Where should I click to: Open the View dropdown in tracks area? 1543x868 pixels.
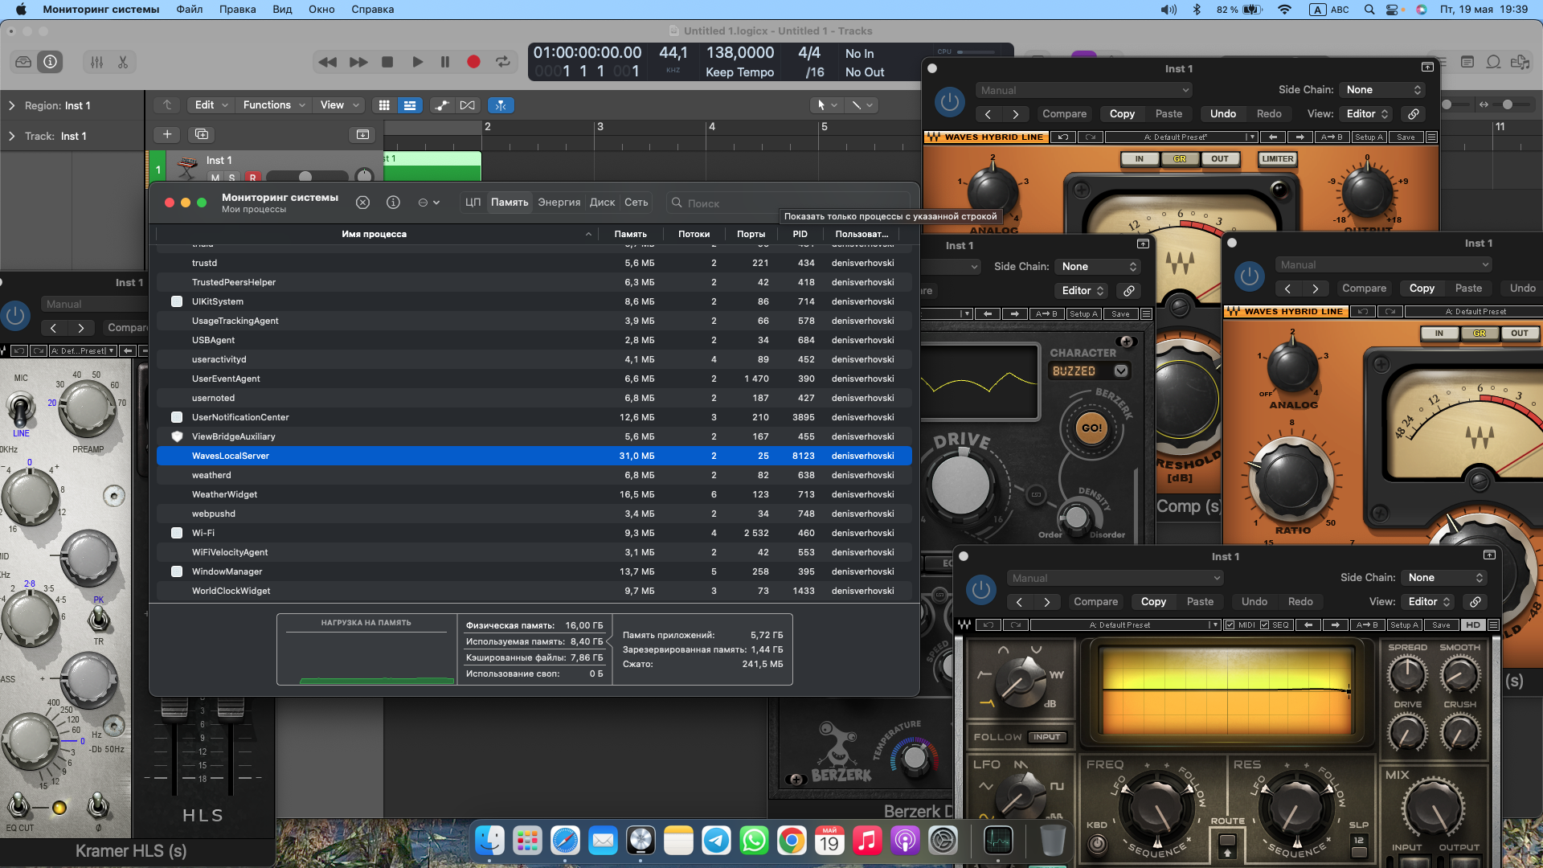(x=339, y=105)
